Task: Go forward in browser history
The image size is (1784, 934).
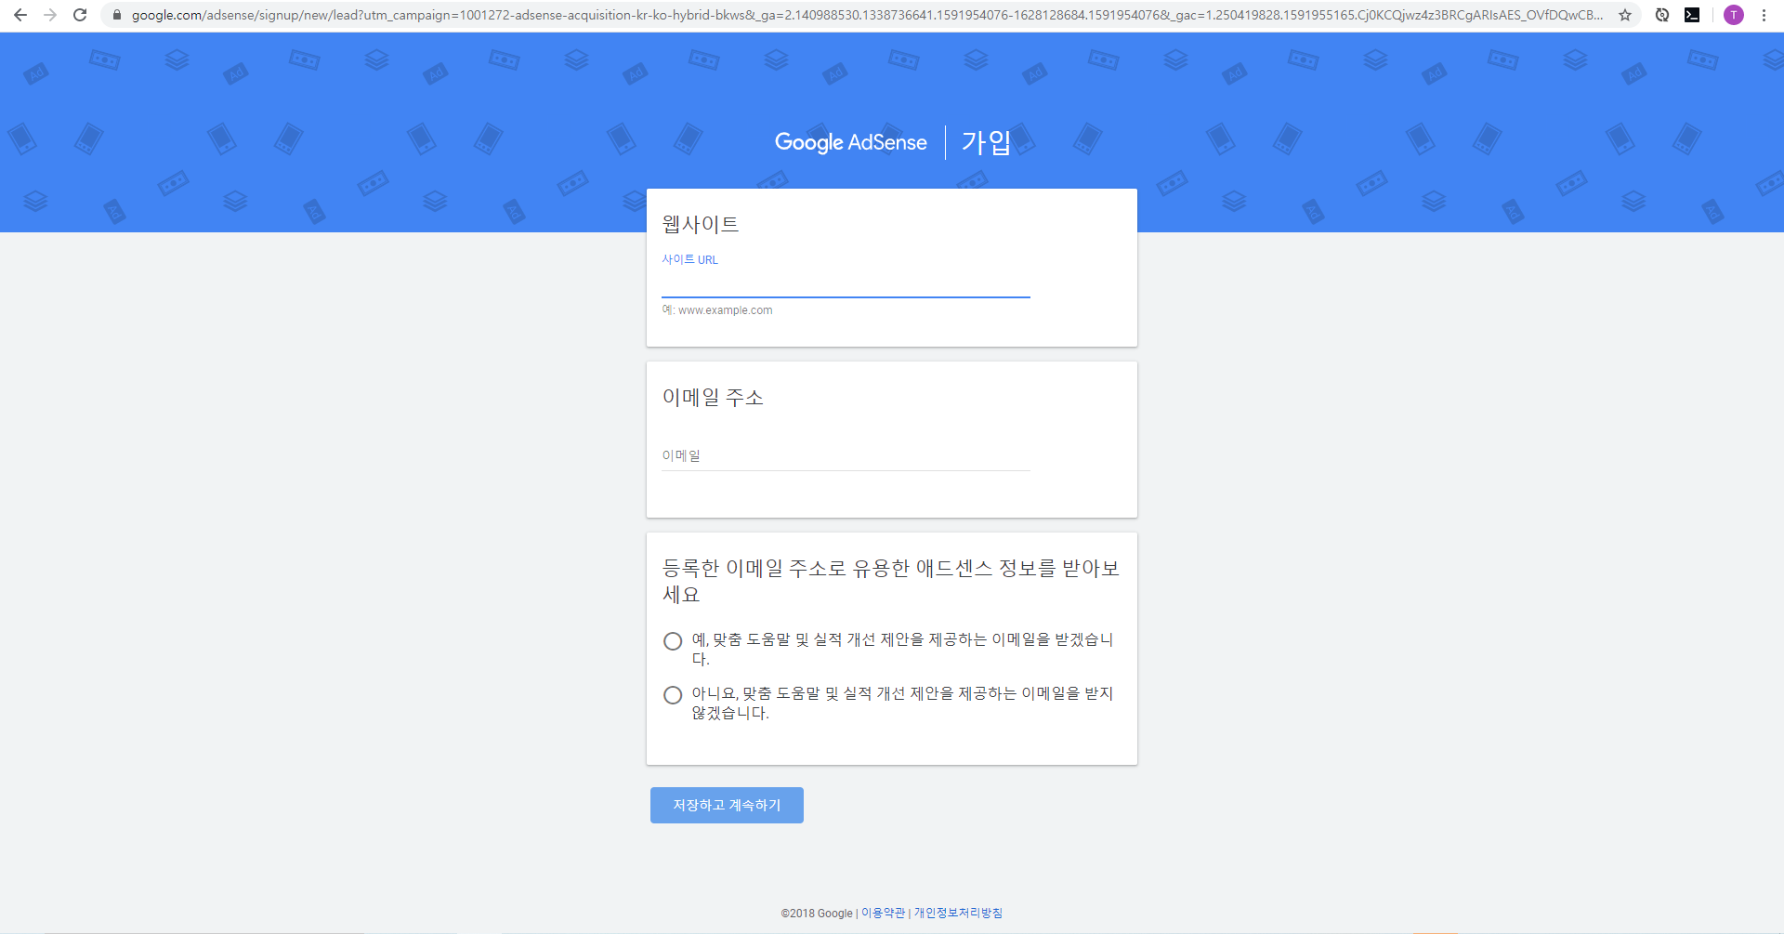Action: [50, 15]
